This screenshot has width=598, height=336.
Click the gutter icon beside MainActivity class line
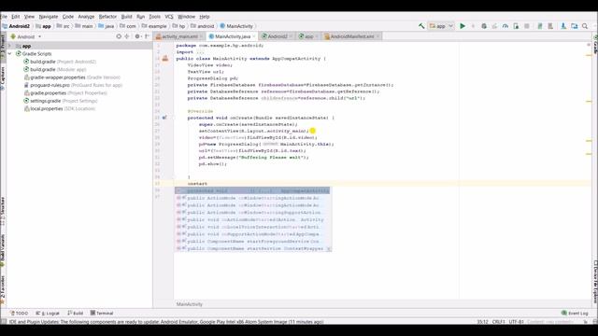[x=165, y=58]
